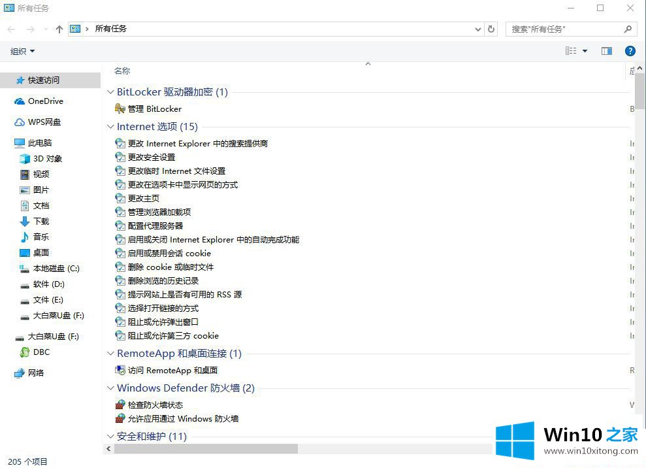Go up one folder level arrow
The width and height of the screenshot is (646, 468).
click(59, 29)
